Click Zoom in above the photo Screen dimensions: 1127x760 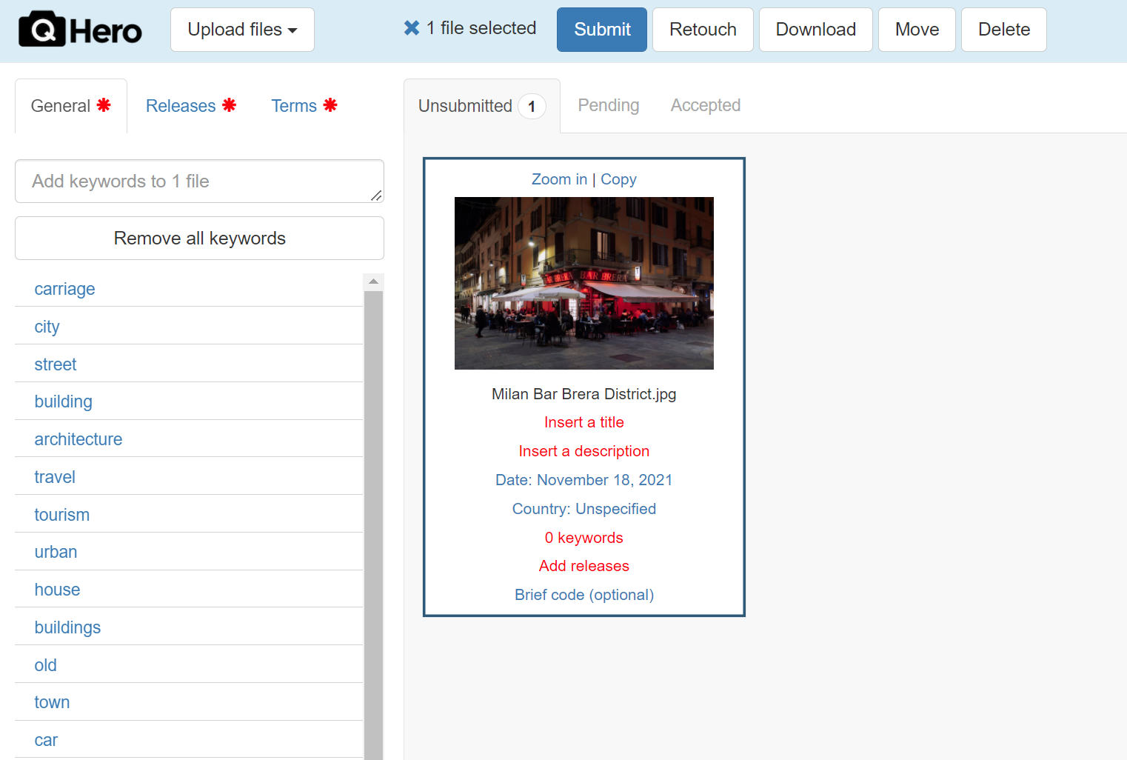[559, 179]
